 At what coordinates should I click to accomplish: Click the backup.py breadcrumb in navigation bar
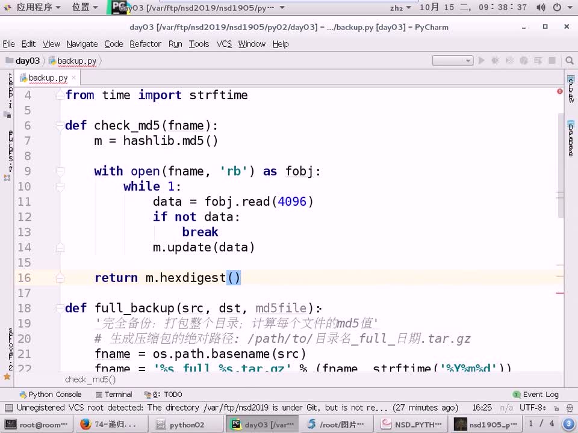tap(73, 61)
